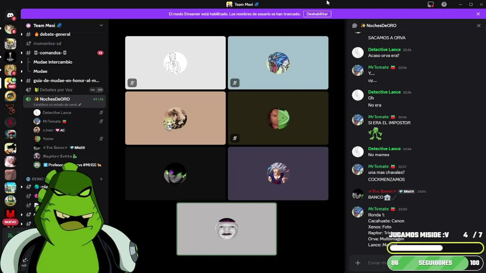The height and width of the screenshot is (273, 486).
Task: Select beige anime-avatar video tile
Action: tap(175, 118)
